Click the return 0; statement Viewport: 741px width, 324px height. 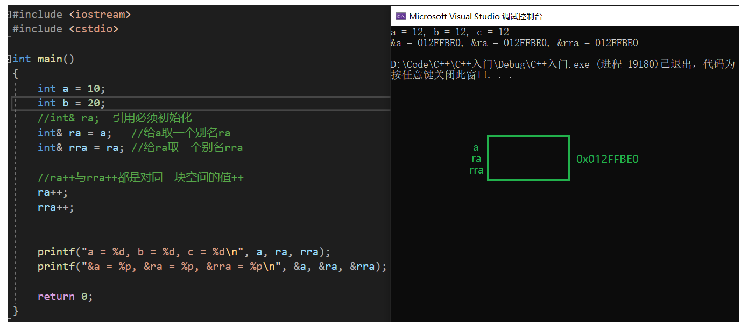(65, 296)
